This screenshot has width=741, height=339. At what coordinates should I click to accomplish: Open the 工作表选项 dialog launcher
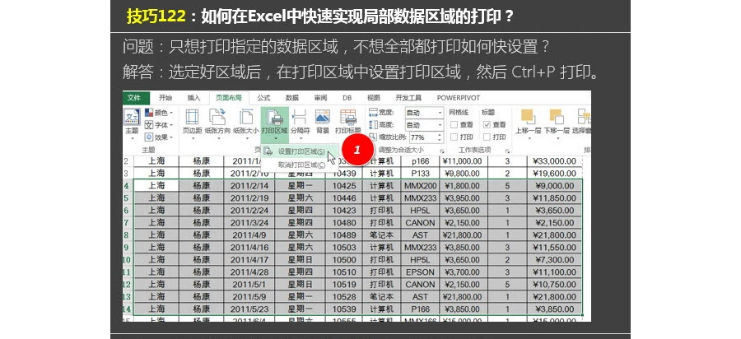[x=507, y=151]
